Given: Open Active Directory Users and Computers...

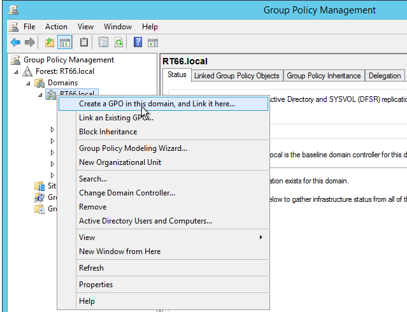Looking at the screenshot, I should click(x=163, y=221).
